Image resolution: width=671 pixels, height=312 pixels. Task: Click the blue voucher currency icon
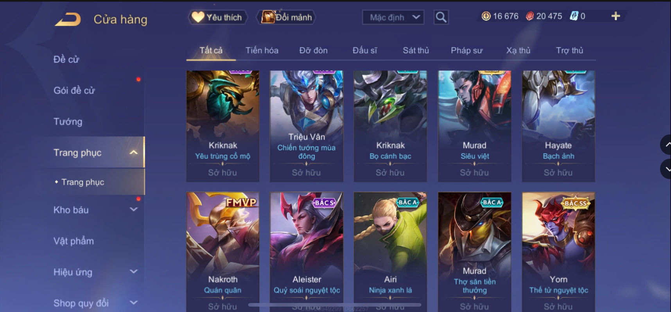tap(574, 16)
